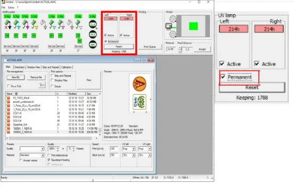Click the Print speed input field

click(114, 149)
